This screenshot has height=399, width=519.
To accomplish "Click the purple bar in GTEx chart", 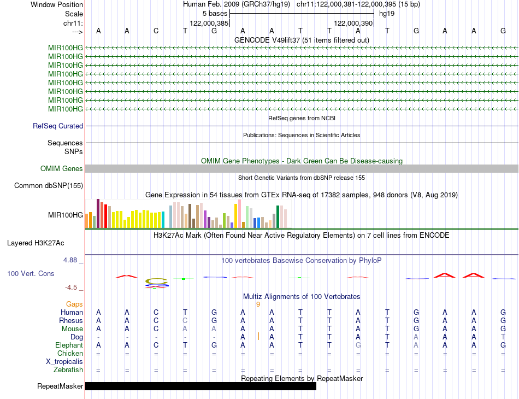I will (x=205, y=219).
